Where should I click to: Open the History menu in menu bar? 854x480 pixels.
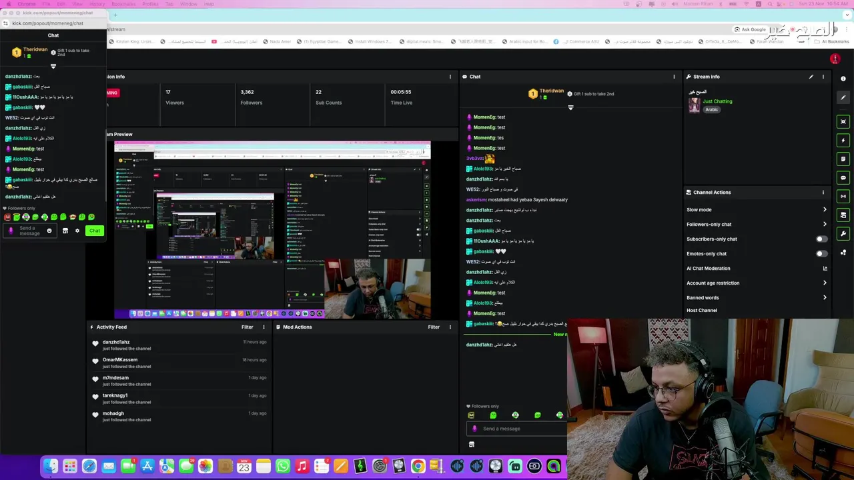(97, 4)
